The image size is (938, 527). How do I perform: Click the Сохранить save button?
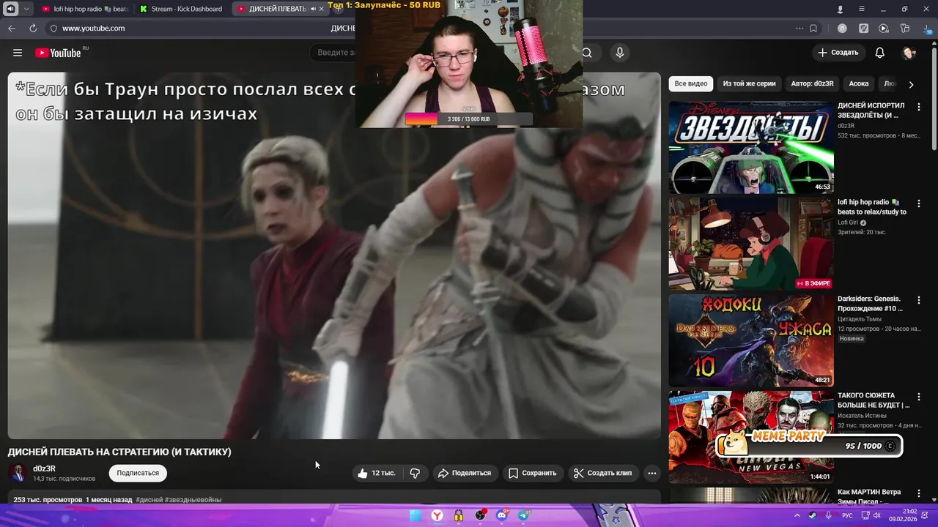click(x=533, y=473)
